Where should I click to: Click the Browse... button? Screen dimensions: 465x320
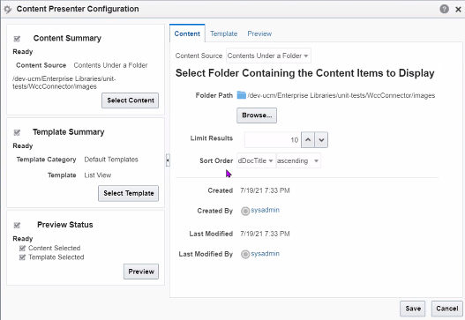tap(257, 115)
